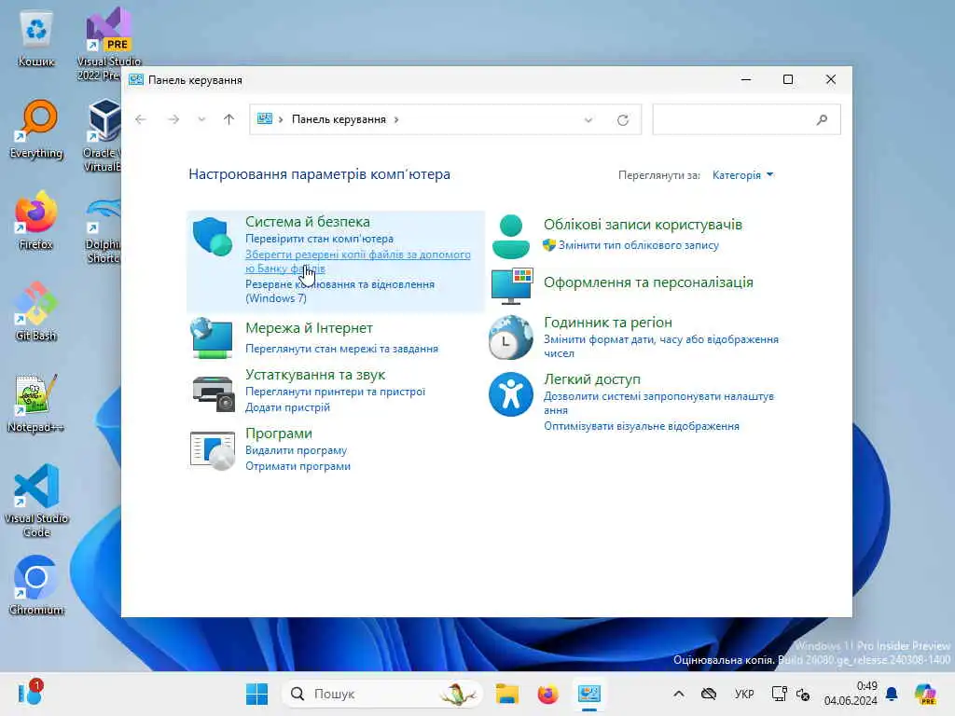Click the Control Panel taskbar icon
Image resolution: width=955 pixels, height=716 pixels.
pos(589,694)
